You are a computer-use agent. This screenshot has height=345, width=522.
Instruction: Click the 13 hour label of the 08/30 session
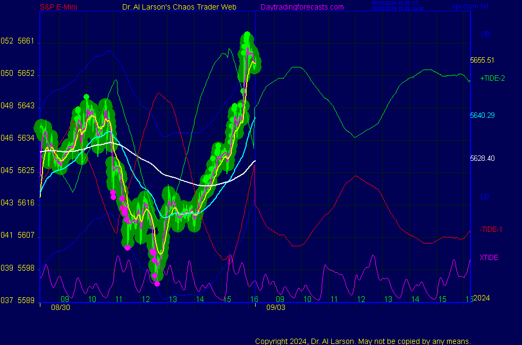(173, 299)
